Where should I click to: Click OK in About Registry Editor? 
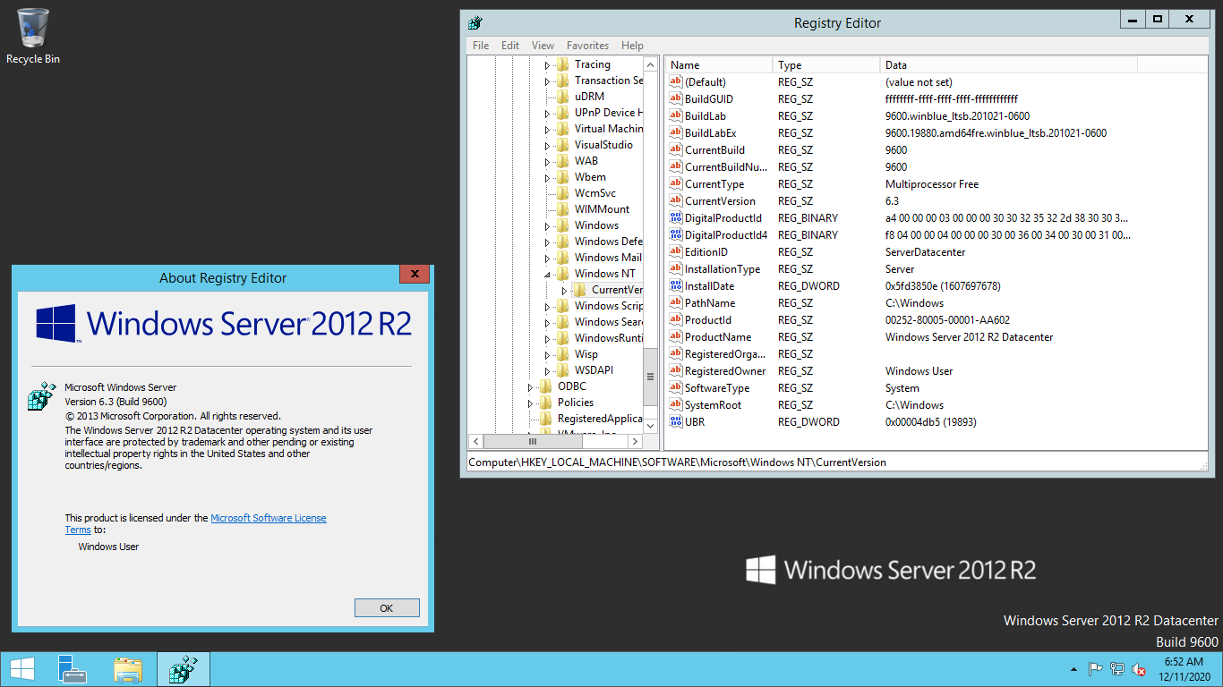[387, 608]
